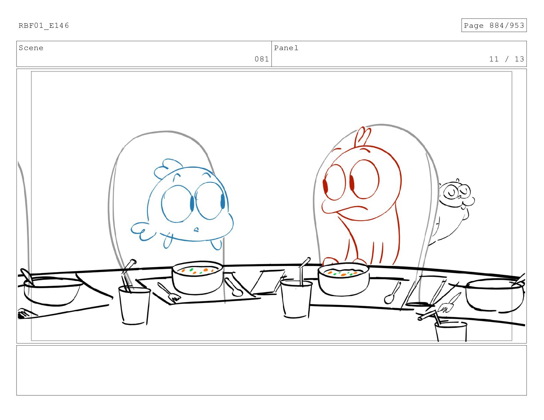Click the Page 884/953 box
Image resolution: width=544 pixels, height=420 pixels.
click(x=494, y=25)
